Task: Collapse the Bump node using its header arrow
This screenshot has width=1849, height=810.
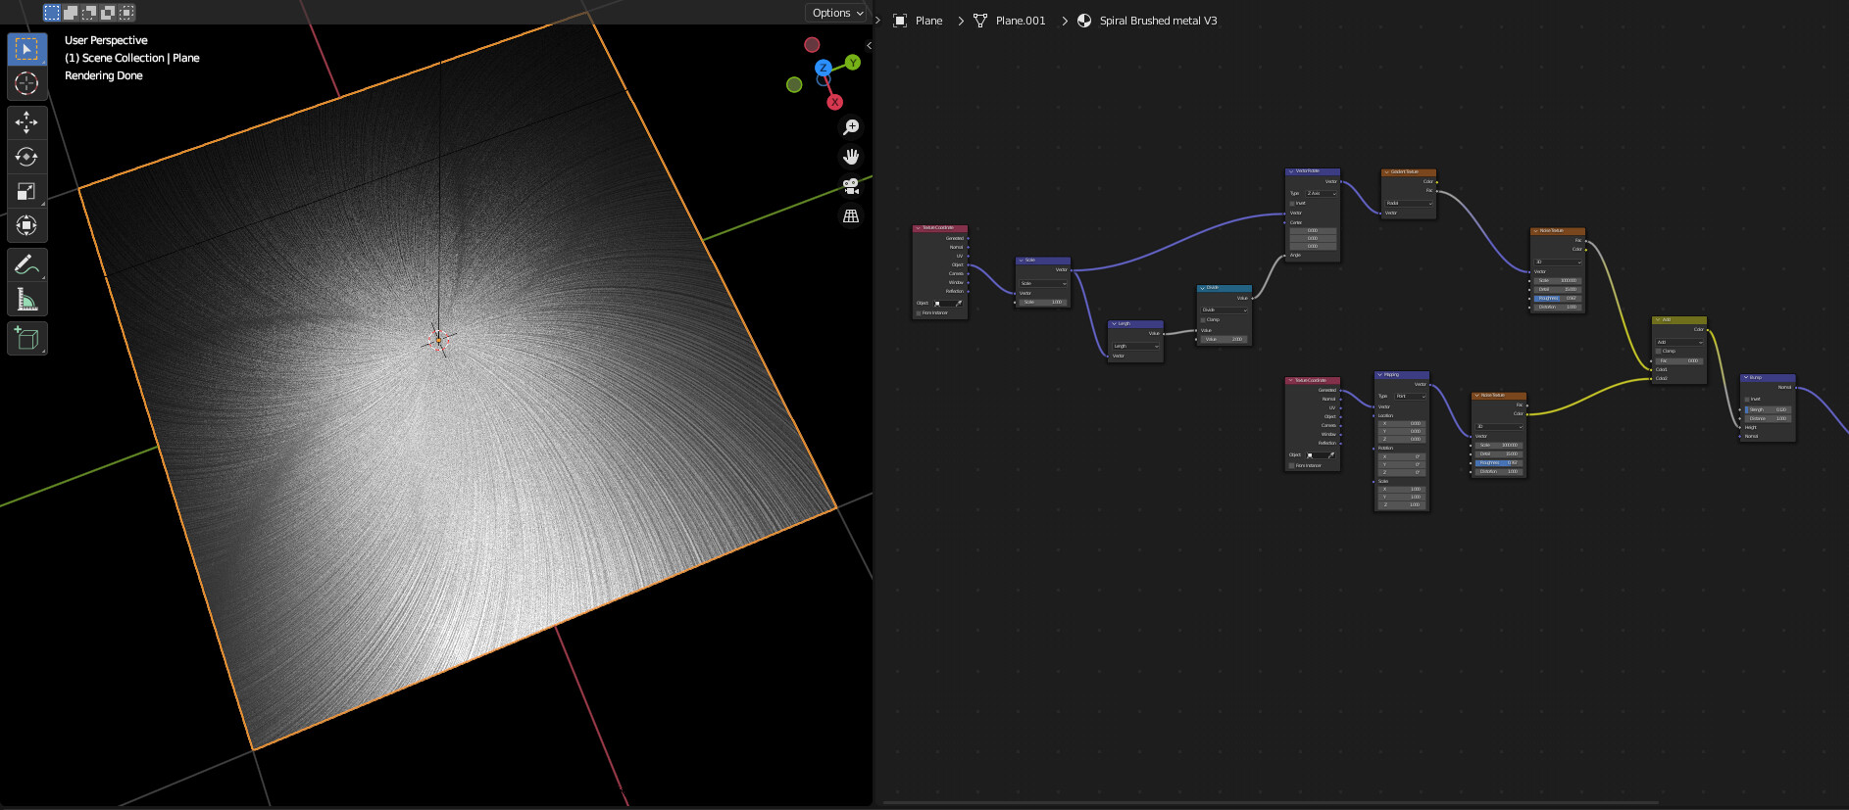Action: (1746, 377)
